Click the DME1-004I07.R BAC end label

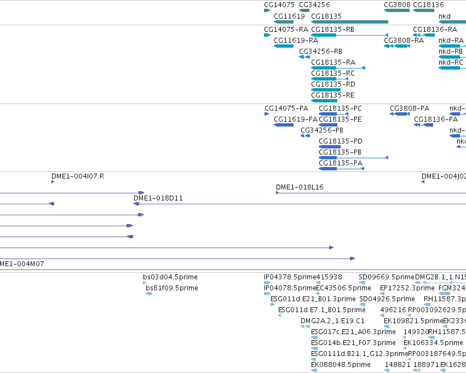[x=78, y=176]
